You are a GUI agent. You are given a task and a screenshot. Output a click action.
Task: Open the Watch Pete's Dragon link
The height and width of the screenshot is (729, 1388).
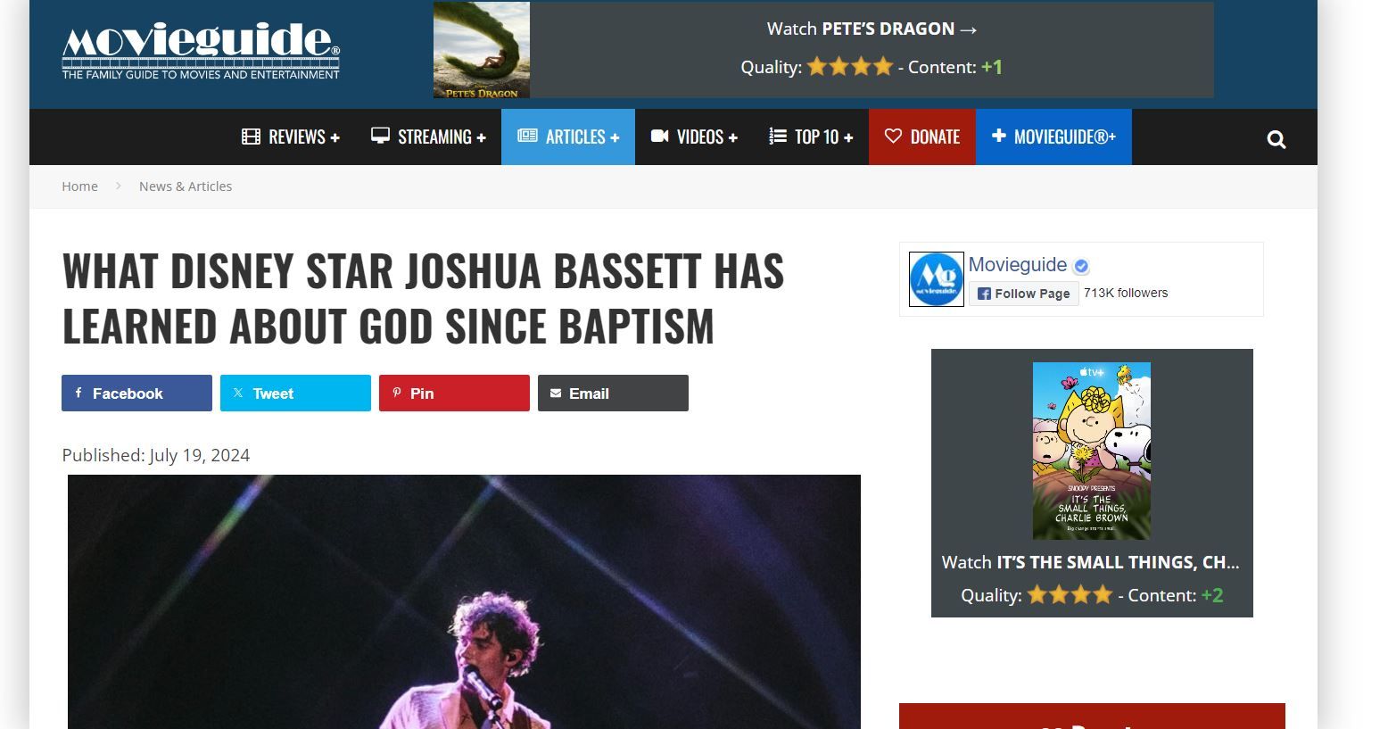pos(872,29)
